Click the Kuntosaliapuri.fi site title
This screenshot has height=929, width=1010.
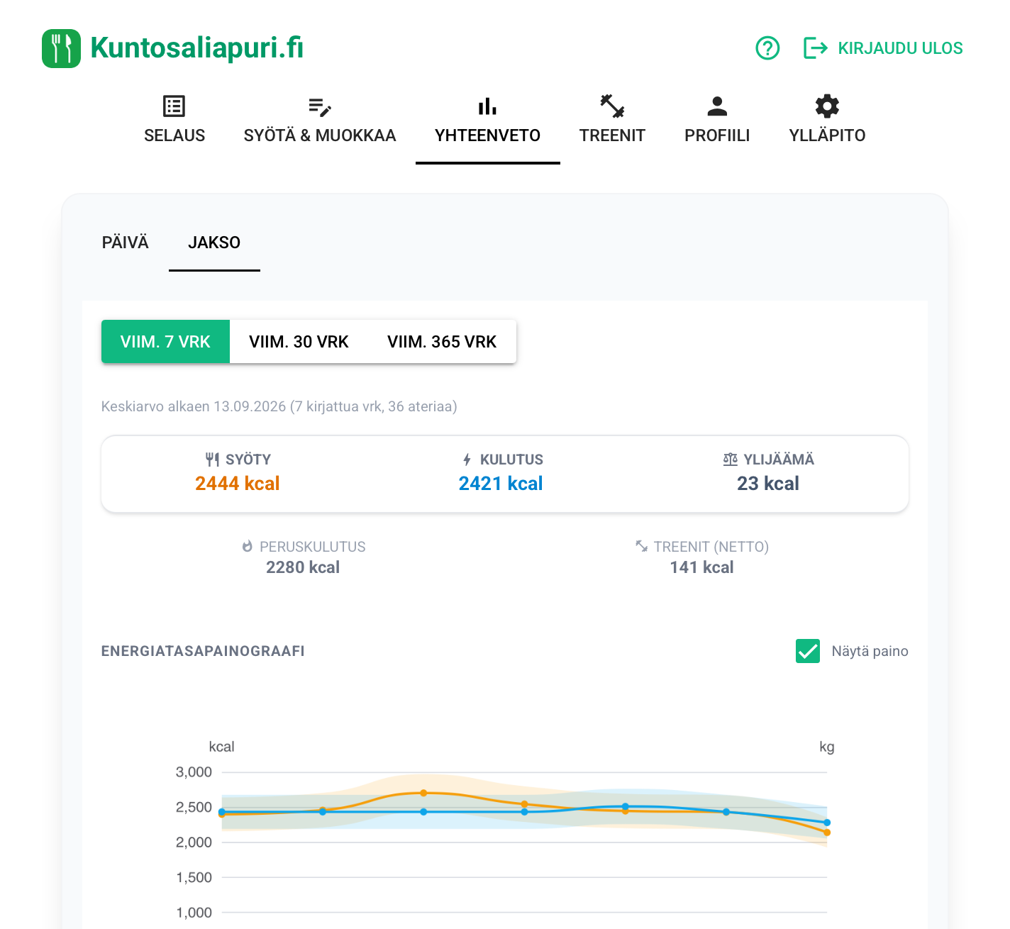[x=197, y=48]
